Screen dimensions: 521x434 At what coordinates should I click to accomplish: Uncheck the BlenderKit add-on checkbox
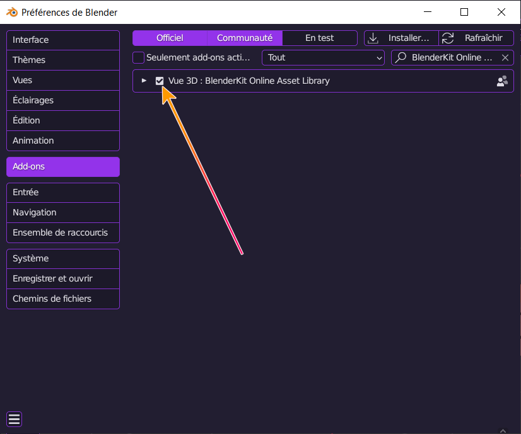(x=160, y=81)
